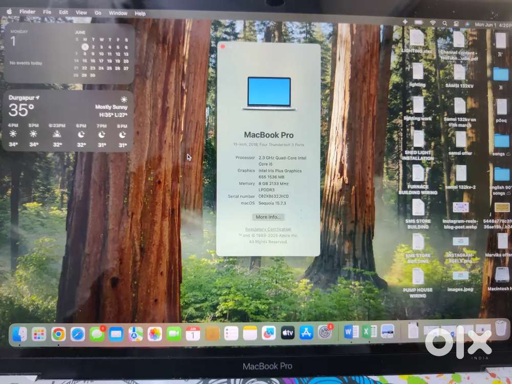Open the Window menu
This screenshot has width=512, height=384.
pyautogui.click(x=118, y=13)
